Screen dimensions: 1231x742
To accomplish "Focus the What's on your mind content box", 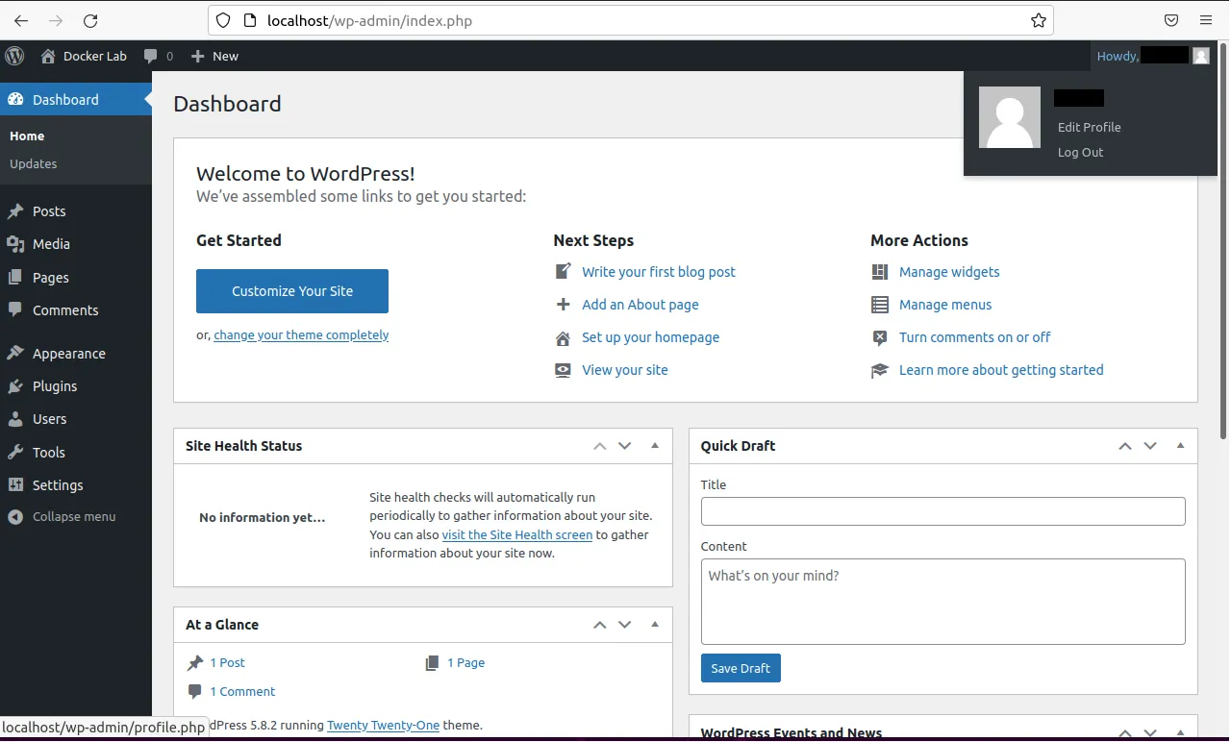I will point(942,602).
